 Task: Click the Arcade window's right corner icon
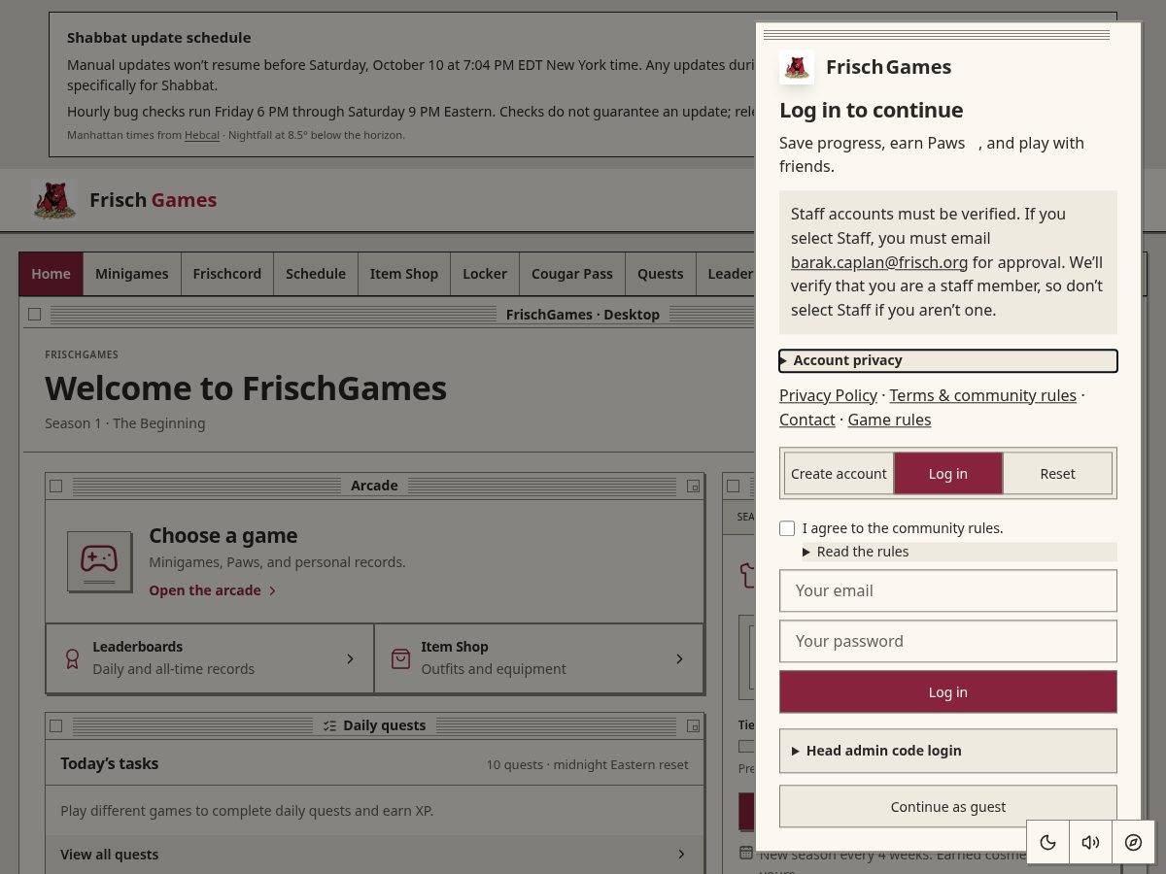click(x=693, y=486)
